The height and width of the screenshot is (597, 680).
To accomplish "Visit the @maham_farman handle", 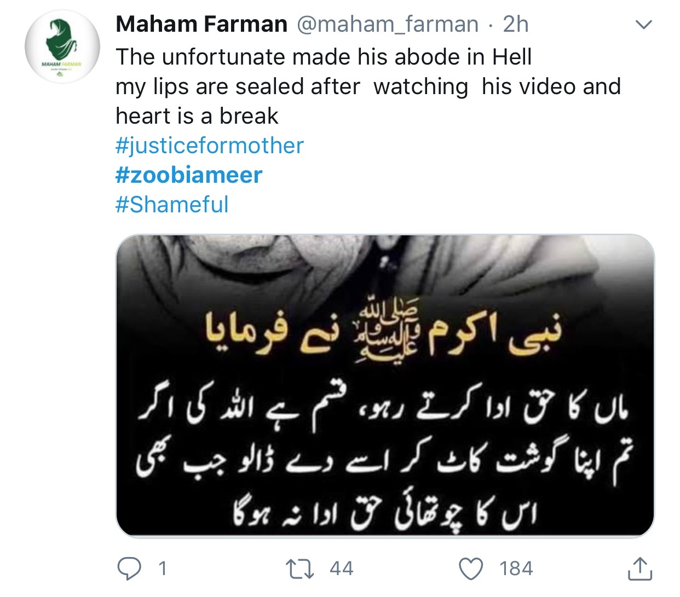I will 387,25.
